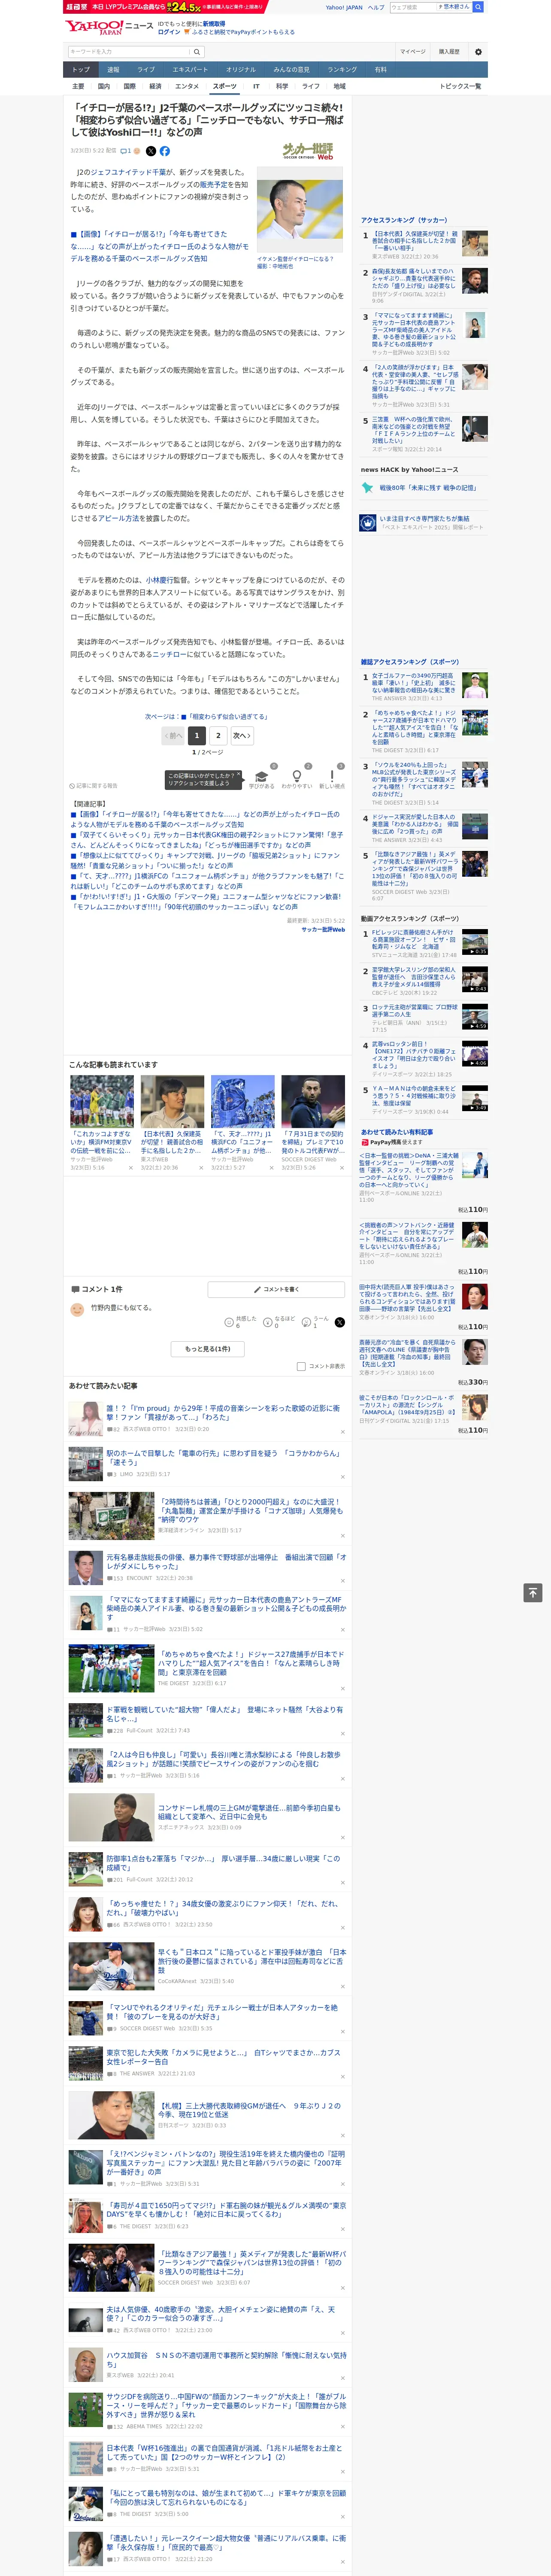Report the article via 記事に関する報告
This screenshot has width=551, height=2576.
(93, 786)
